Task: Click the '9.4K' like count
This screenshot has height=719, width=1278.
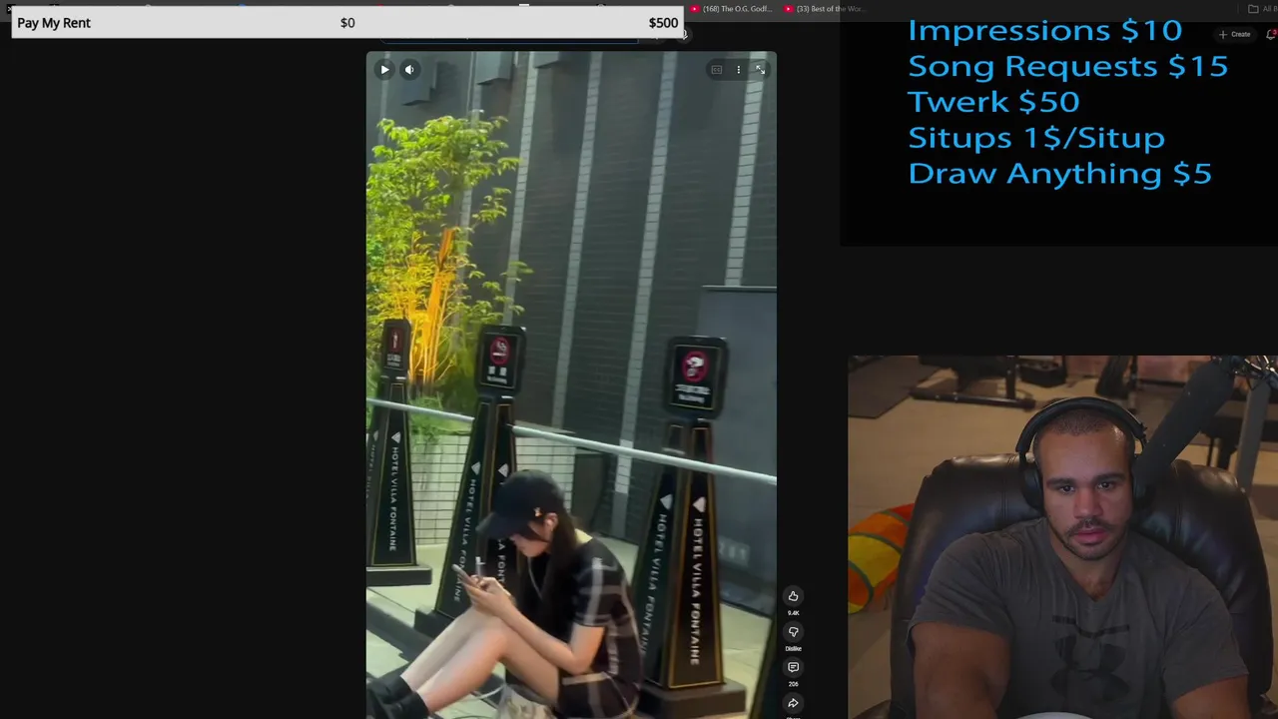Action: (x=793, y=613)
